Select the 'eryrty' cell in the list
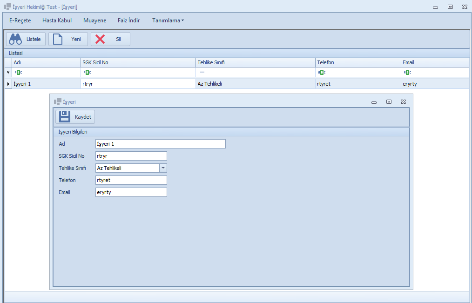Screen dimensions: 472x303 [435, 84]
